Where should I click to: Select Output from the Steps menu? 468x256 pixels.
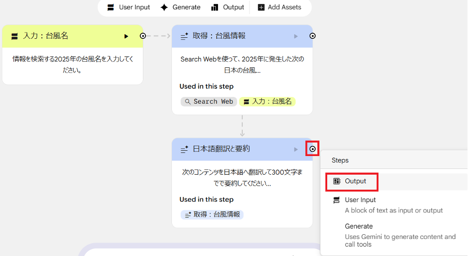[352, 181]
